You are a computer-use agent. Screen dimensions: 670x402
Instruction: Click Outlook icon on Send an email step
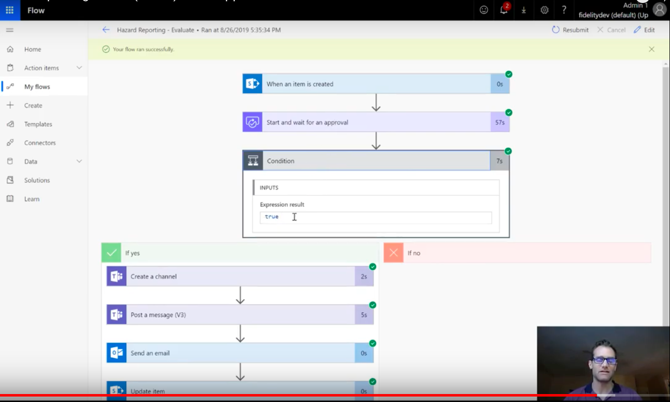coord(117,353)
